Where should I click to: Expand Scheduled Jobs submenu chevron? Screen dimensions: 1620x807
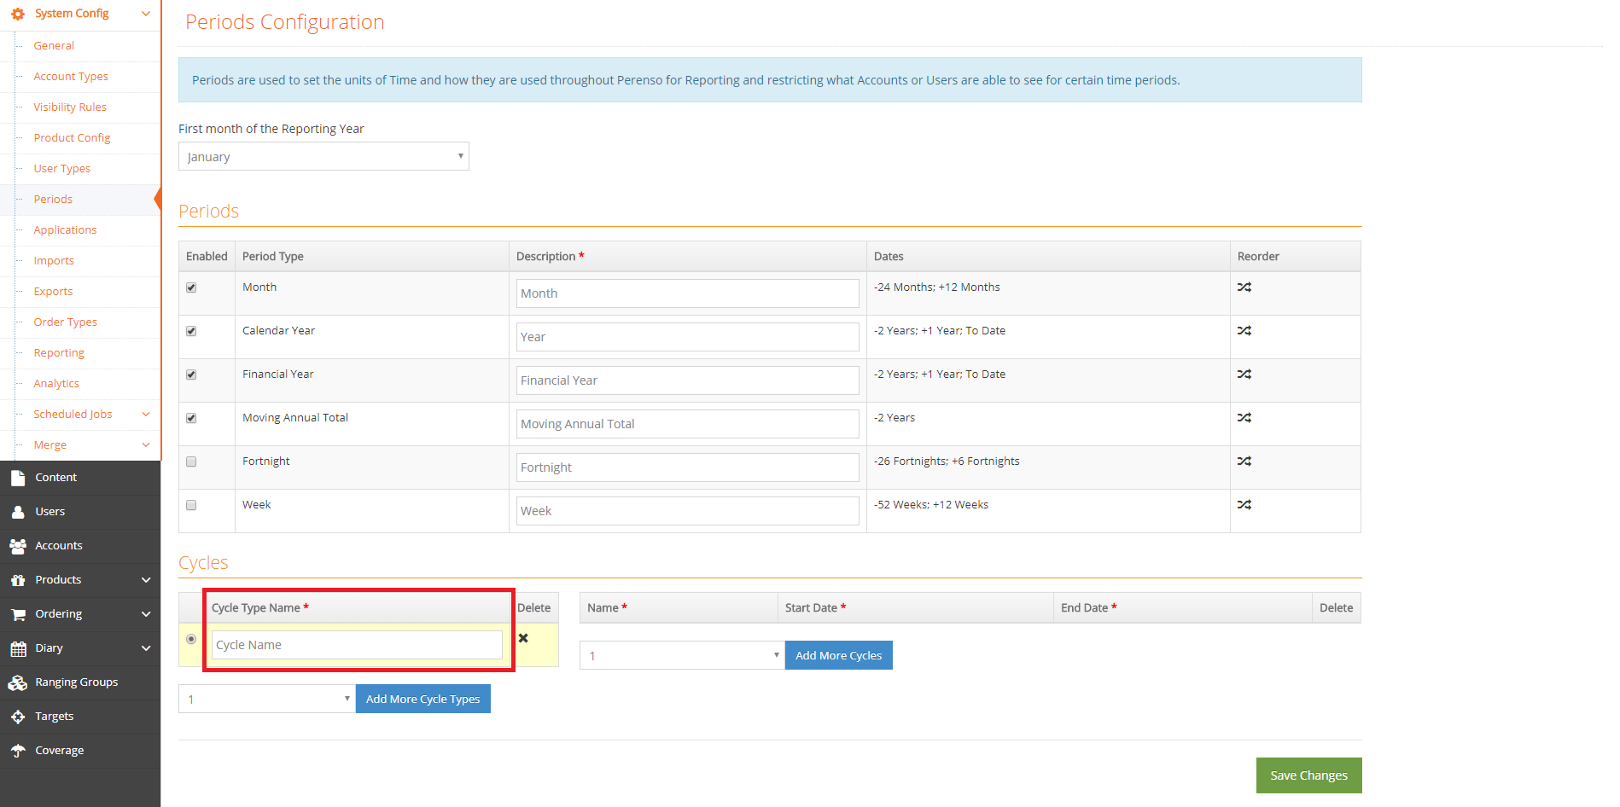[x=146, y=415]
